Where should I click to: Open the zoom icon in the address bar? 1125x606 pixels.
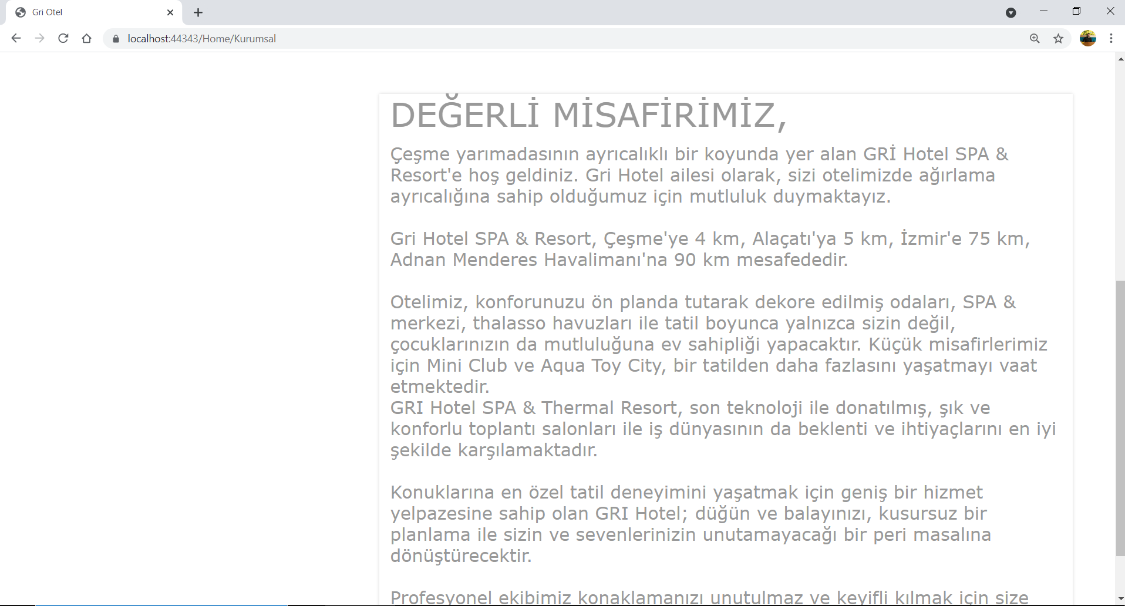coord(1035,38)
